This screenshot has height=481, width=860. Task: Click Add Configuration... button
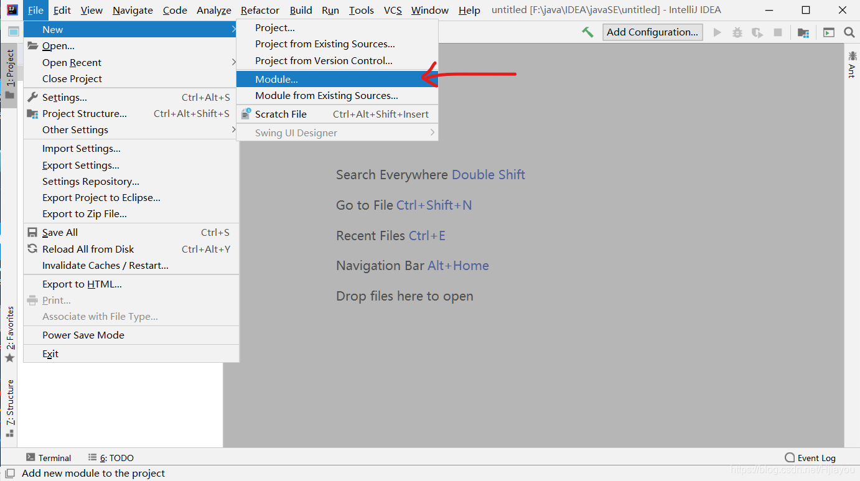[x=653, y=32]
